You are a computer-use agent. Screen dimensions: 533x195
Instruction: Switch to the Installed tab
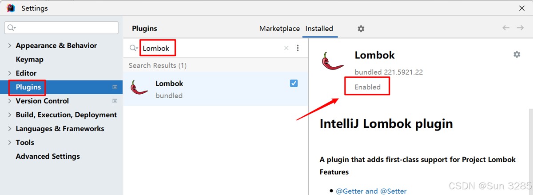coord(319,28)
